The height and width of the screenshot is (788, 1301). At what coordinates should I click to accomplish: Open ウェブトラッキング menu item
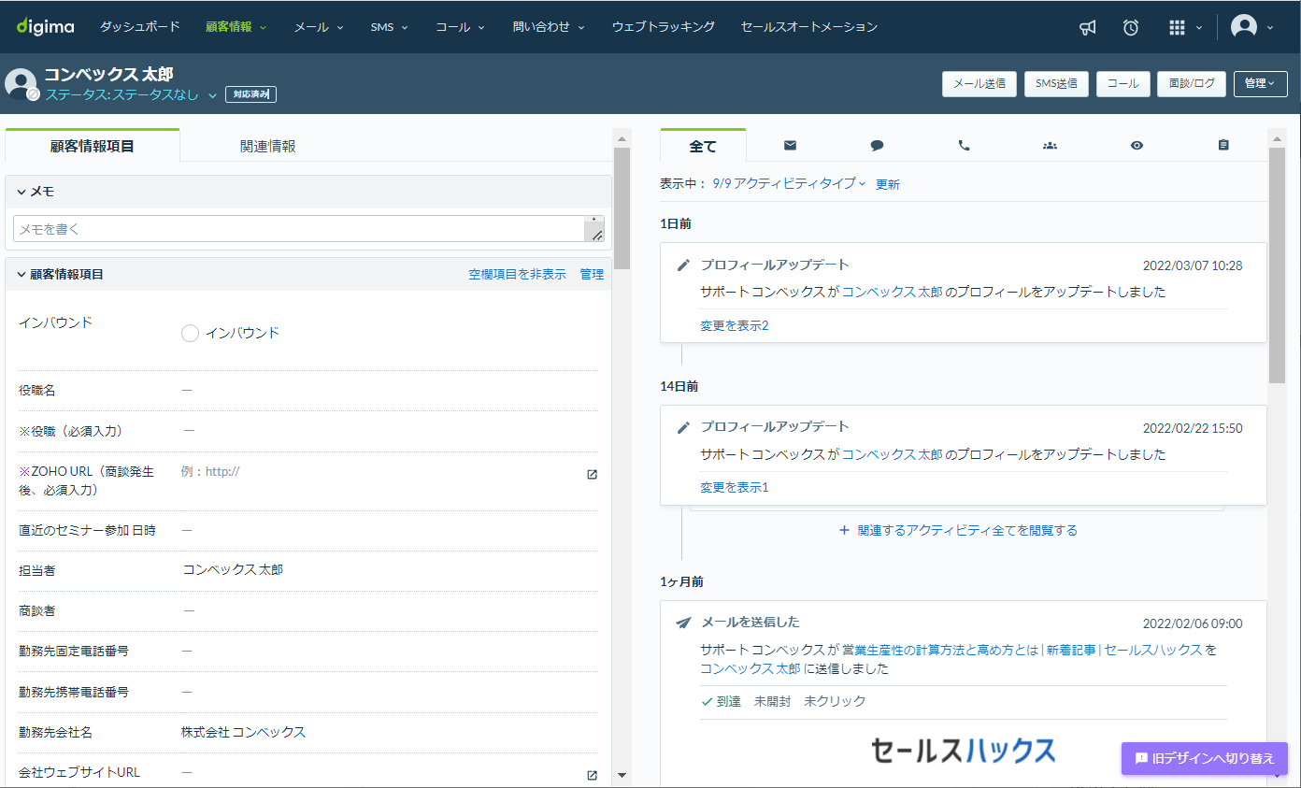pos(664,27)
